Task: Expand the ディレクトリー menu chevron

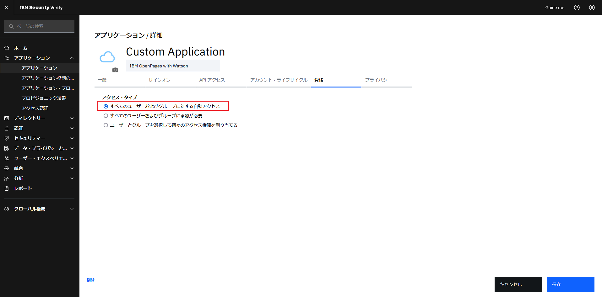Action: 72,118
